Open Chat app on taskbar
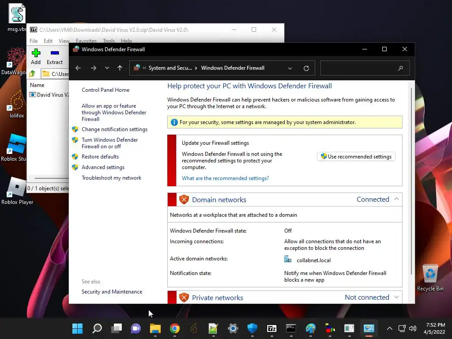This screenshot has width=452, height=339. (x=136, y=328)
